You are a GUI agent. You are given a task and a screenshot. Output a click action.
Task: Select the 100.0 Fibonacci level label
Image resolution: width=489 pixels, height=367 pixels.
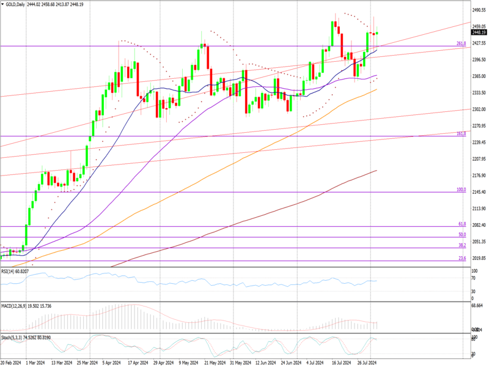[x=461, y=190]
